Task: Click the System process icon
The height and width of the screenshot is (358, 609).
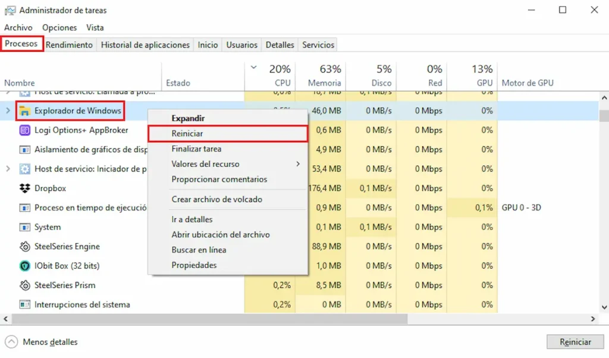Action: (25, 227)
